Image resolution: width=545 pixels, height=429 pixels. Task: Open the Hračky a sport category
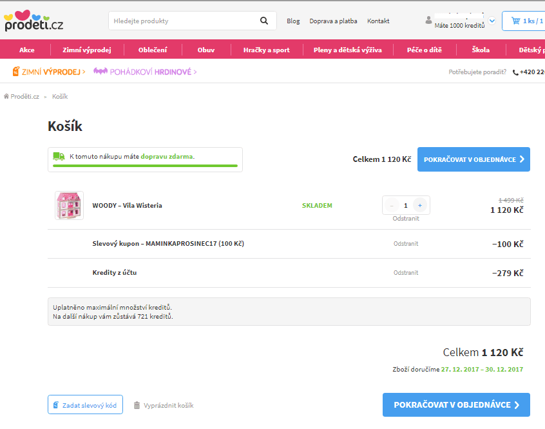click(x=267, y=50)
